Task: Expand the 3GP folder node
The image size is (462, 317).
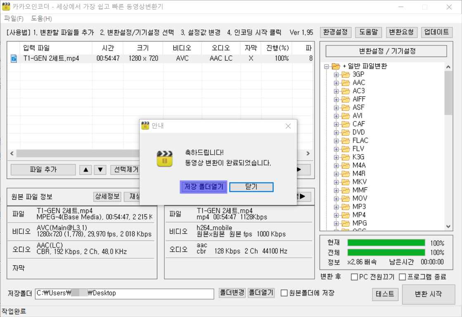Action: [x=336, y=75]
